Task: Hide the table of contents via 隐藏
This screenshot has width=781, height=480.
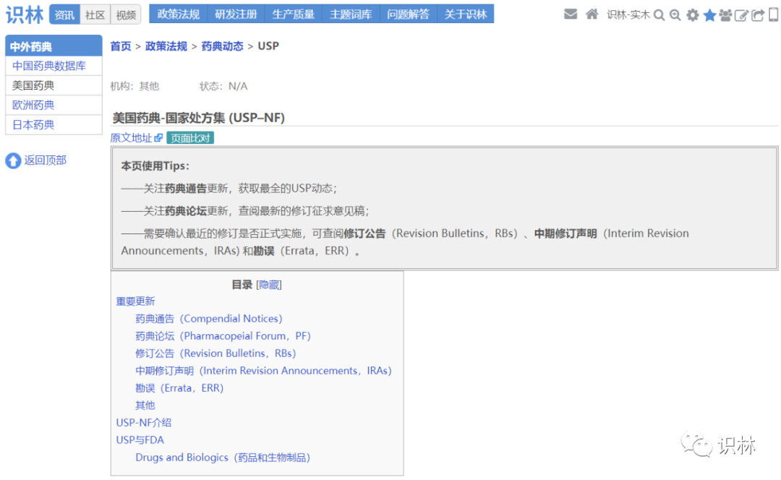Action: [x=269, y=285]
